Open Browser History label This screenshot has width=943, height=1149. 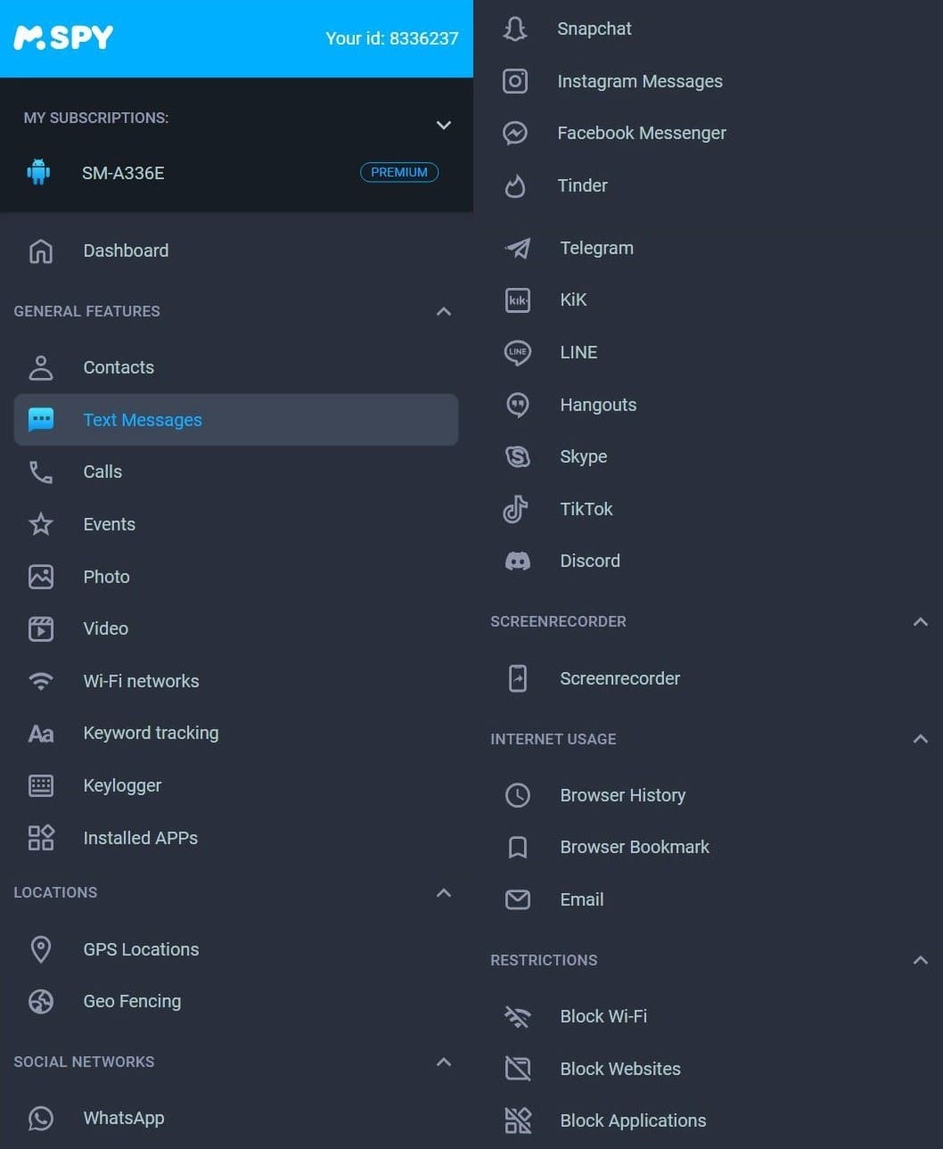(623, 795)
